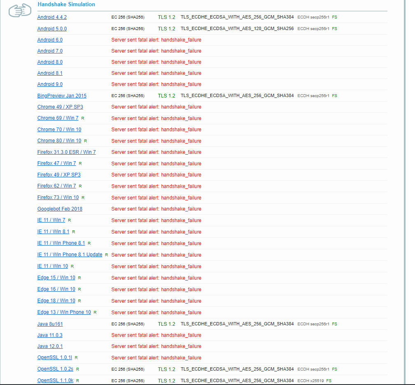Click the ECDH x25519 text in the OpenSSL 1.1.0k row
This screenshot has width=415, height=385.
(310, 381)
